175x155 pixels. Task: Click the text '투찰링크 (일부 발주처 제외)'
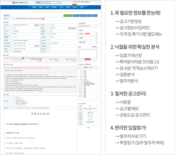[142, 143]
